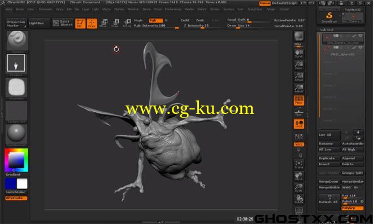This screenshot has width=373, height=224.
Task: Select the Move transform icon in top shelf
Action: coord(104,23)
